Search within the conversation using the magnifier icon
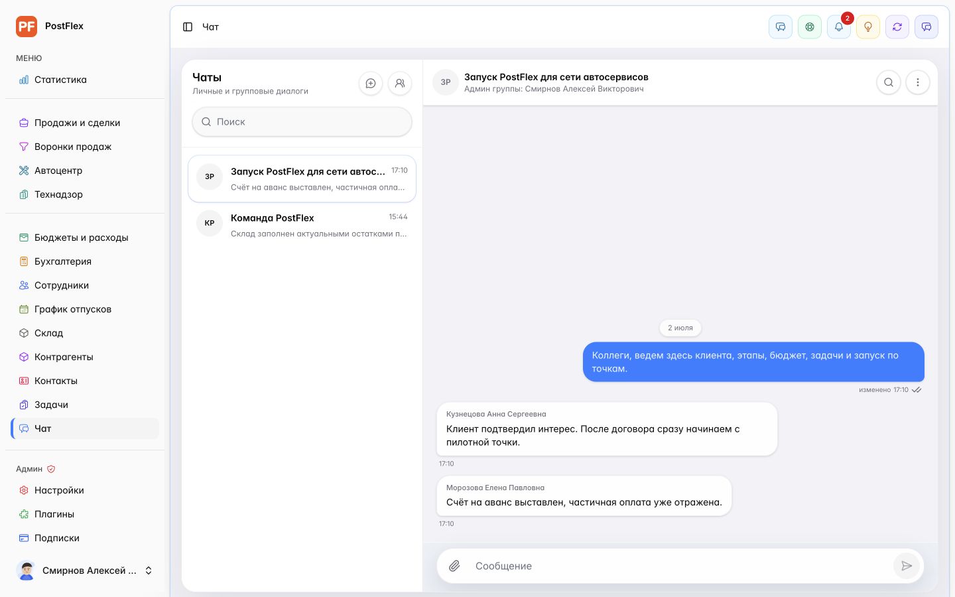Screen dimensions: 955x597 point(889,83)
